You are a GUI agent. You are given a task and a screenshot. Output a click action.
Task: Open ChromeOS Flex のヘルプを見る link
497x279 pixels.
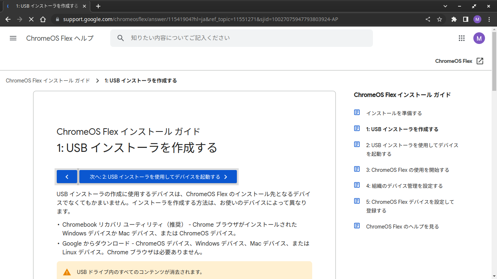tap(402, 227)
